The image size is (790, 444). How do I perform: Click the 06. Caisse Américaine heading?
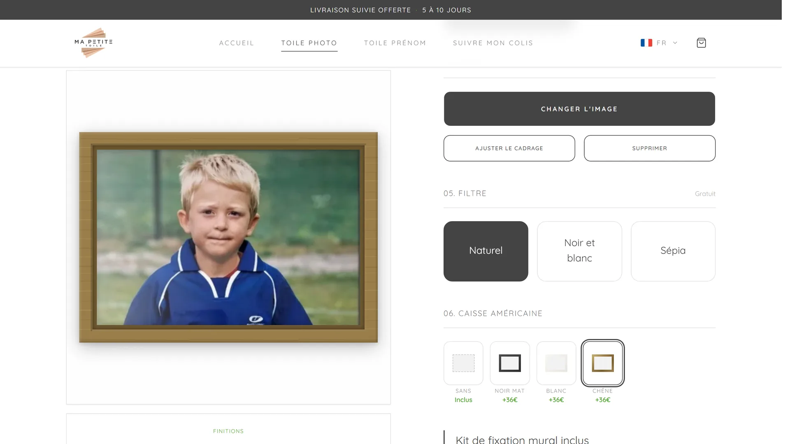pos(493,313)
